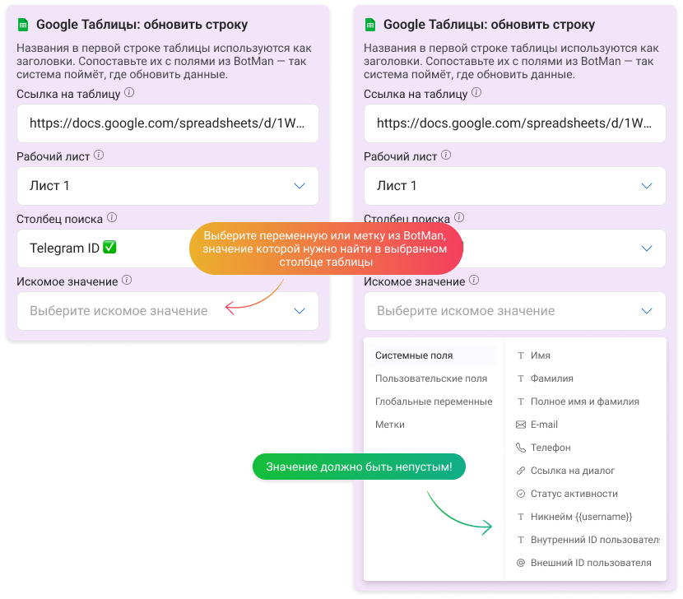The width and height of the screenshot is (683, 599).
Task: Click the text icon beside Никнейм {{username}}
Action: coord(521,517)
